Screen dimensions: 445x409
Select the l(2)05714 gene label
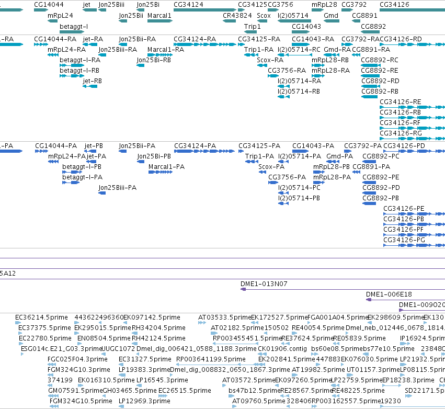[293, 15]
